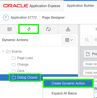Go to the Application 57772 breadcrumb
Image resolution: width=97 pixels, height=98 pixels.
point(24,18)
